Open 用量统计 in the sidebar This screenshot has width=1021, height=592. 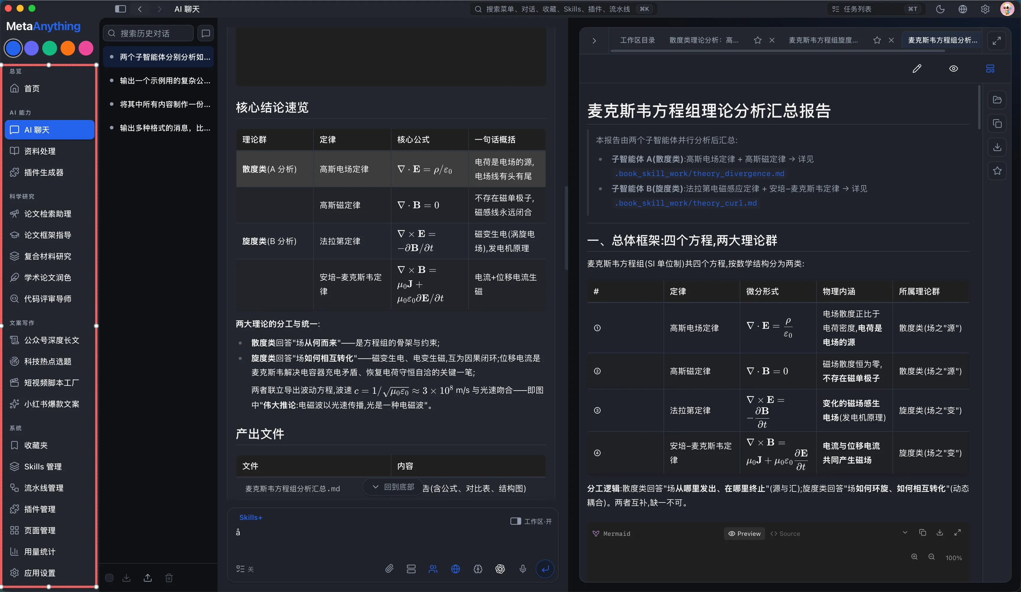(x=50, y=552)
